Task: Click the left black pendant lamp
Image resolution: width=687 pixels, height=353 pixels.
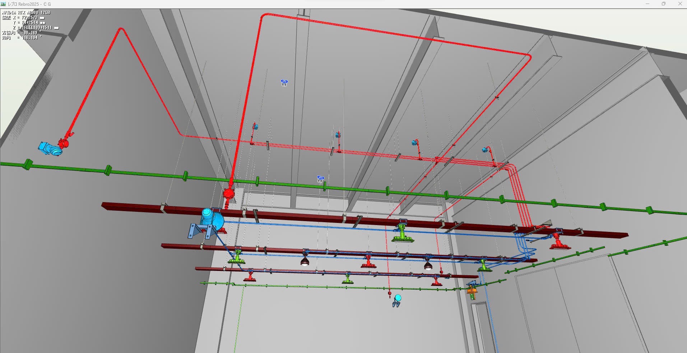Action: [x=305, y=261]
